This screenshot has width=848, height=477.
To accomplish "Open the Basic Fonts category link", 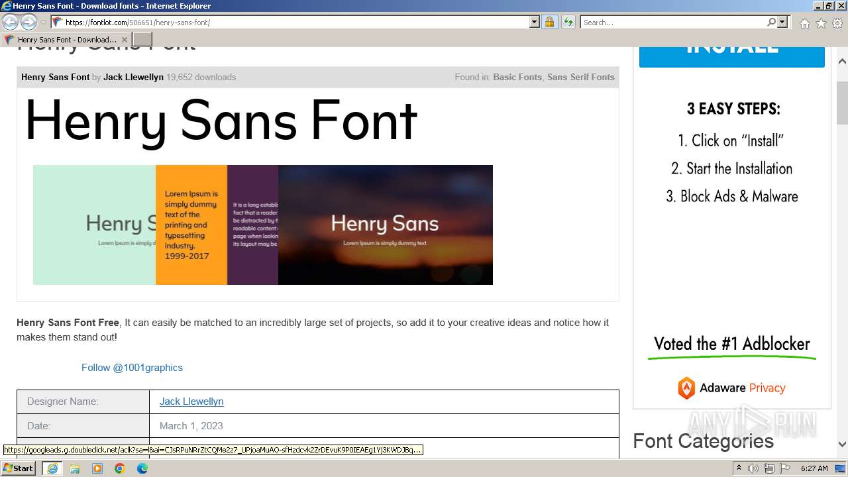I will click(517, 78).
